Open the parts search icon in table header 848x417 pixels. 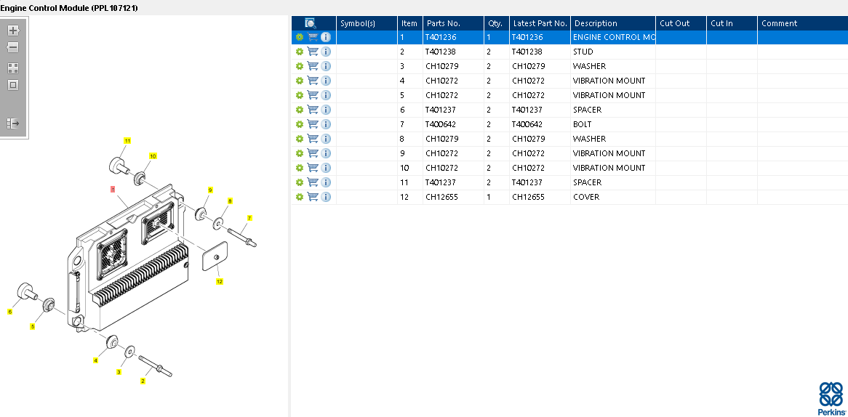pos(311,23)
